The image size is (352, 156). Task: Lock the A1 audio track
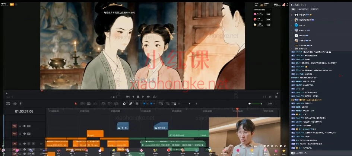(20, 143)
